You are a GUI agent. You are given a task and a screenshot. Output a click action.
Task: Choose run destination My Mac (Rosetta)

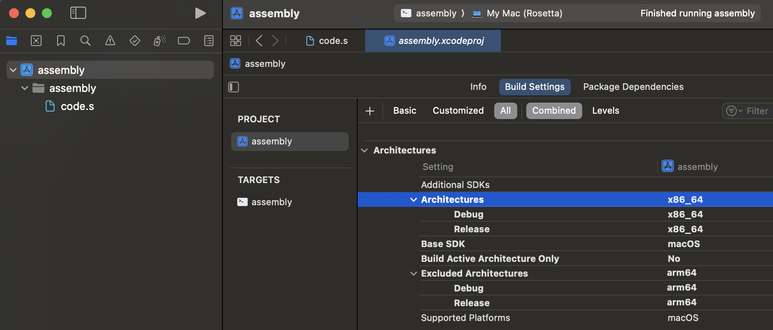[x=517, y=13]
